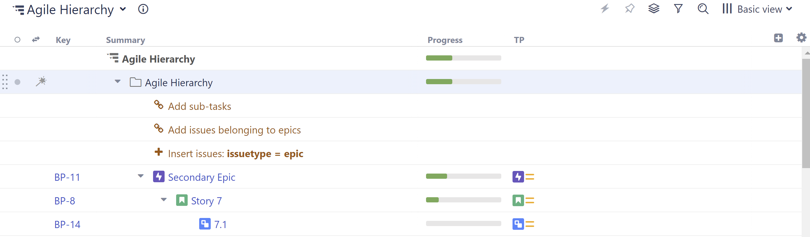This screenshot has width=810, height=237.
Task: Toggle selection dot on Agile Hierarchy row
Action: (18, 82)
